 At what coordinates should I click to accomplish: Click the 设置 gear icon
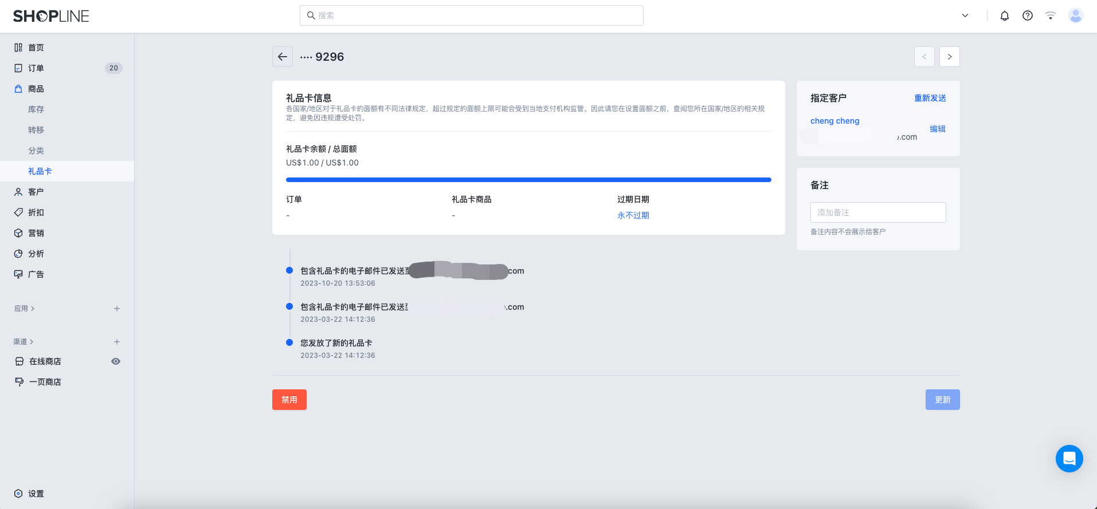[18, 494]
